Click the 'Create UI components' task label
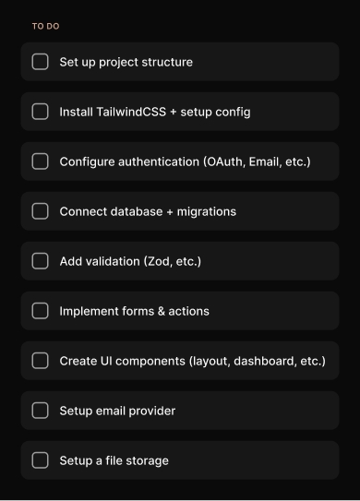Viewport: 360px width, 501px height. pyautogui.click(x=193, y=361)
